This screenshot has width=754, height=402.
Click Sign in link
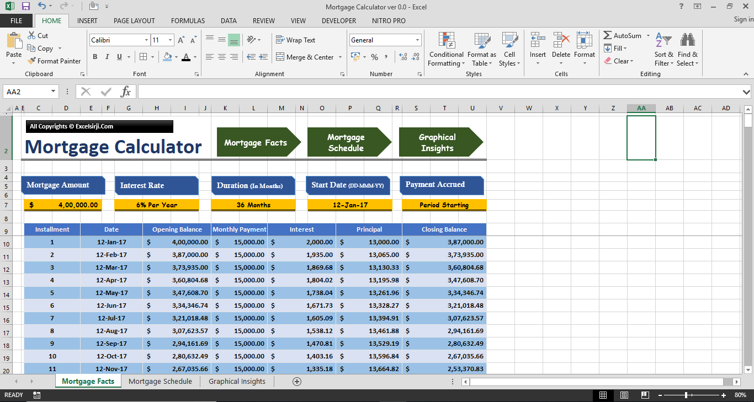tap(744, 19)
